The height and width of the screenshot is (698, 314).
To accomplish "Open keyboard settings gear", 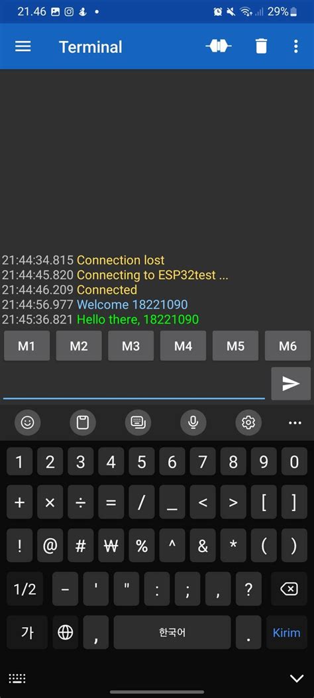I will click(x=248, y=422).
